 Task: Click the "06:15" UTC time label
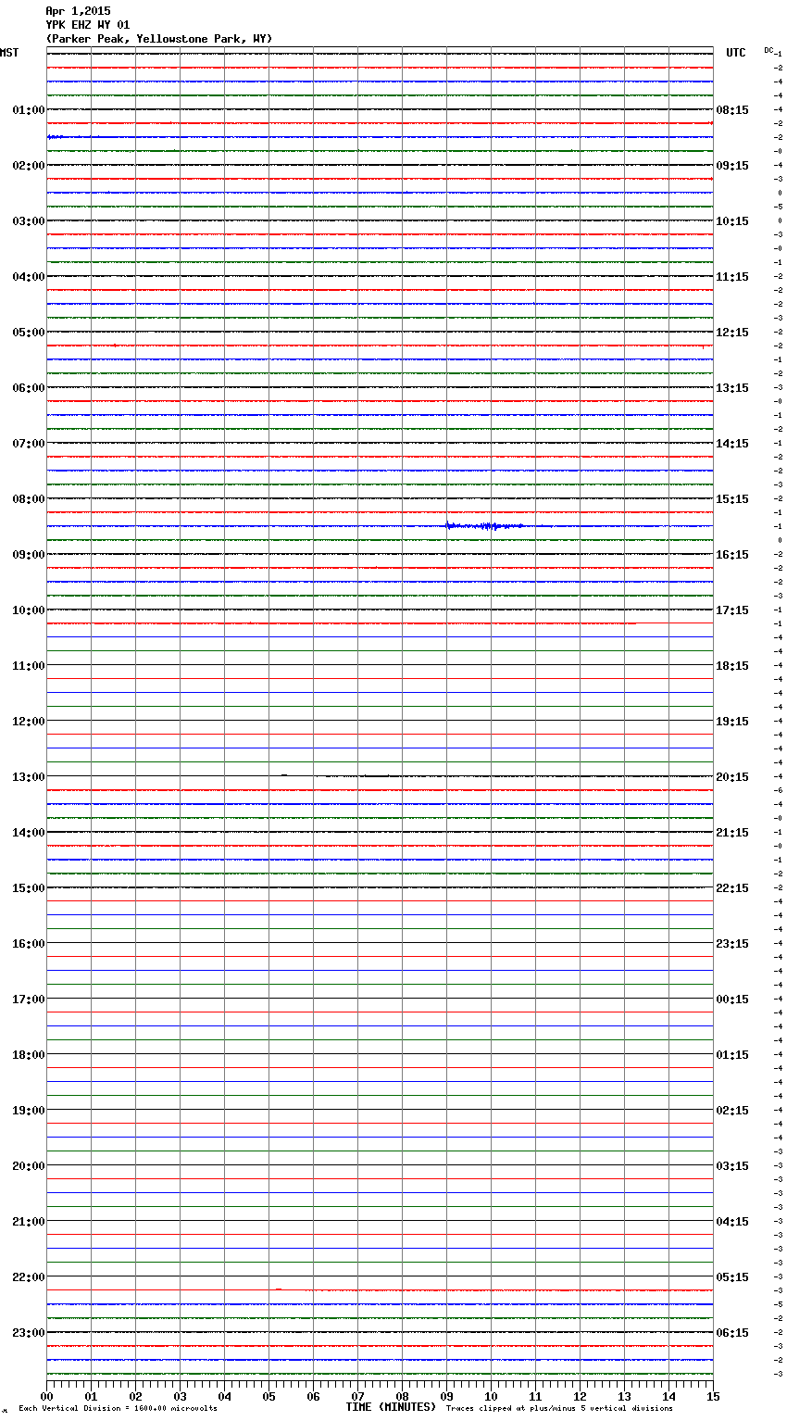click(x=732, y=1333)
